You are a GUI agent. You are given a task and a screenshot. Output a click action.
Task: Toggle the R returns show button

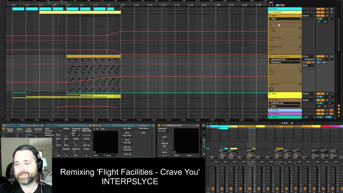339,109
